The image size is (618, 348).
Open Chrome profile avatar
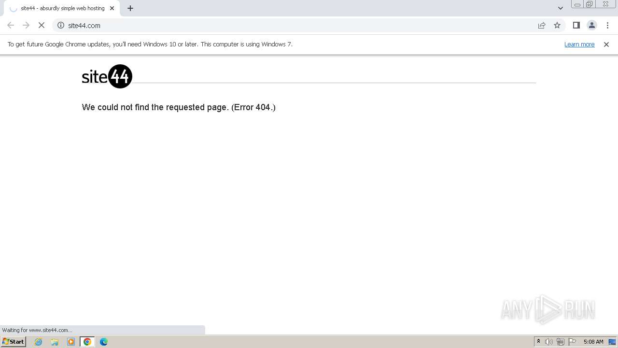click(x=592, y=25)
